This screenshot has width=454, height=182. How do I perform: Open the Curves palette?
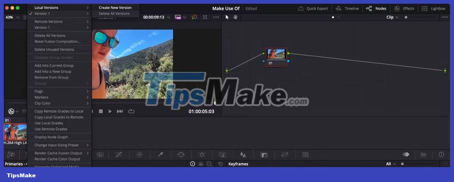point(119,154)
